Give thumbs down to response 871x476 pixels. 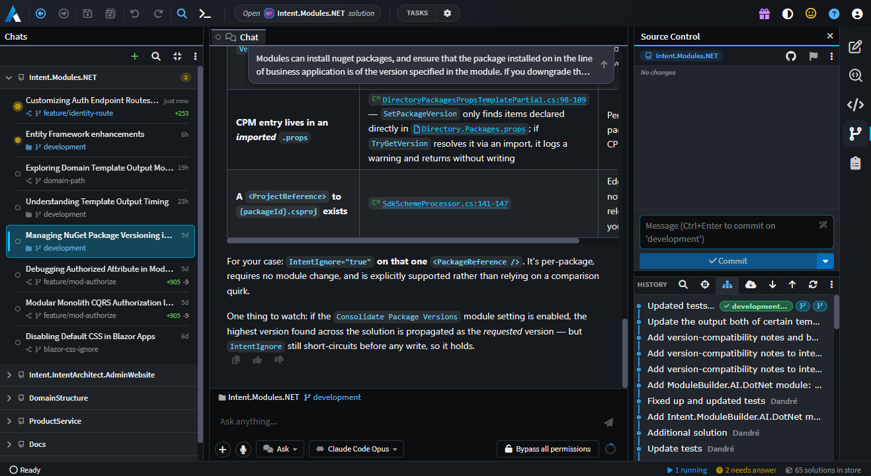click(278, 360)
